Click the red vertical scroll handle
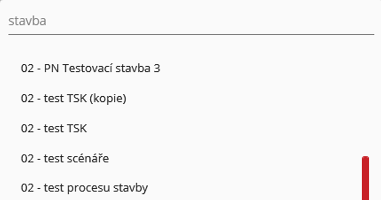 click(365, 178)
